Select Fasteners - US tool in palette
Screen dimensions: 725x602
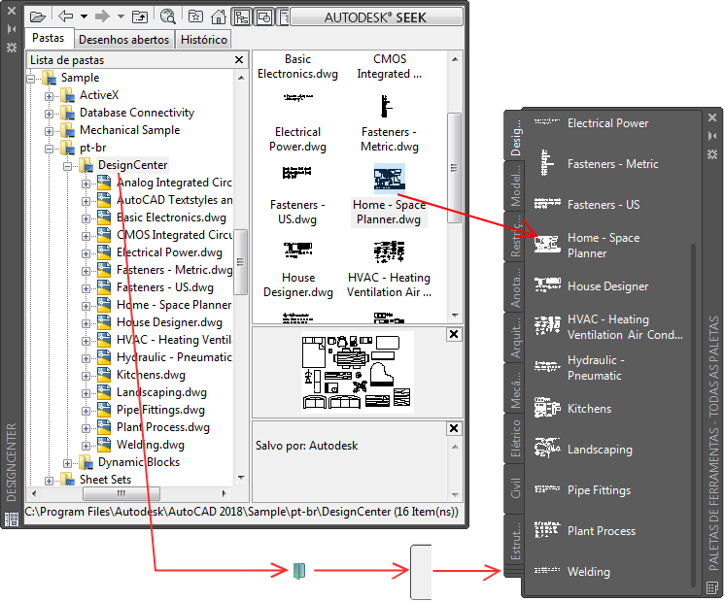coord(587,204)
